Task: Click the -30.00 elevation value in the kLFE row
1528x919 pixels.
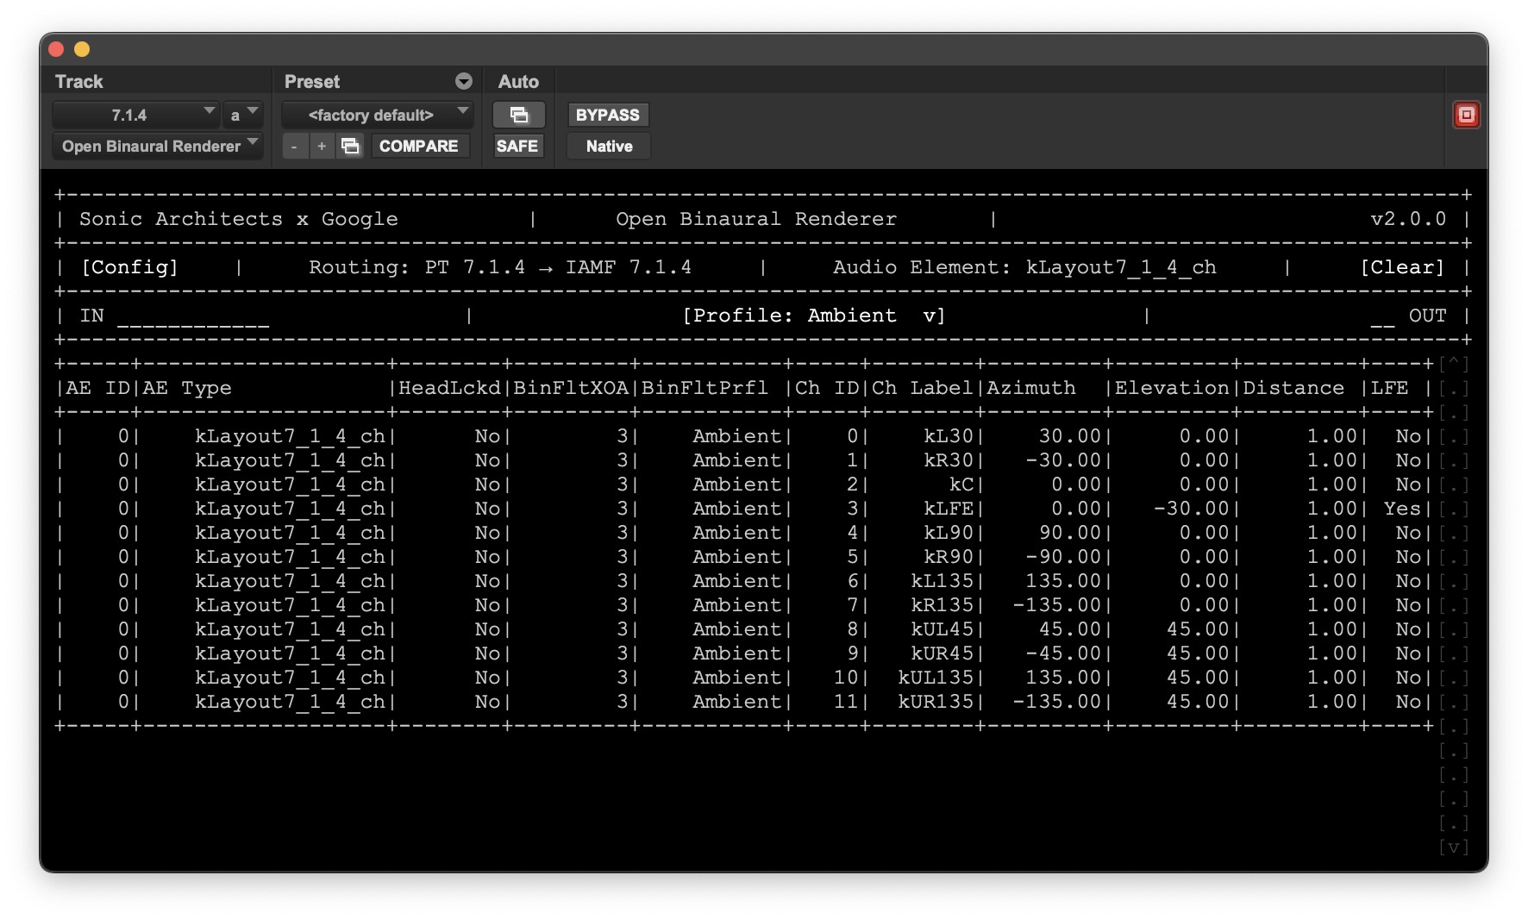Action: (1192, 509)
